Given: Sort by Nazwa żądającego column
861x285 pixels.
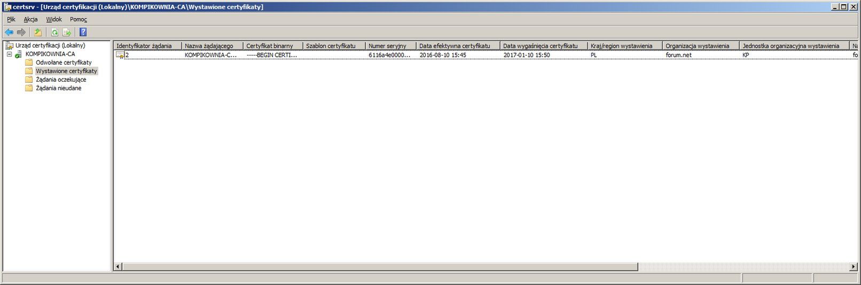Looking at the screenshot, I should [213, 46].
